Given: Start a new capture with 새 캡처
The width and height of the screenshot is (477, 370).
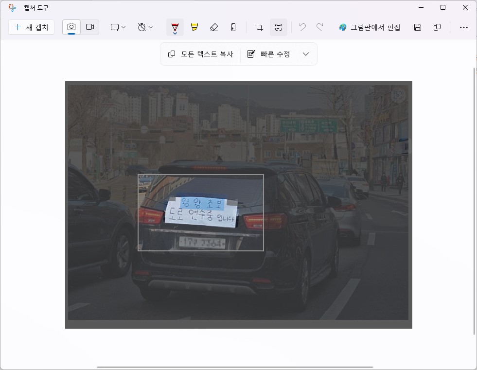Looking at the screenshot, I should pos(31,27).
